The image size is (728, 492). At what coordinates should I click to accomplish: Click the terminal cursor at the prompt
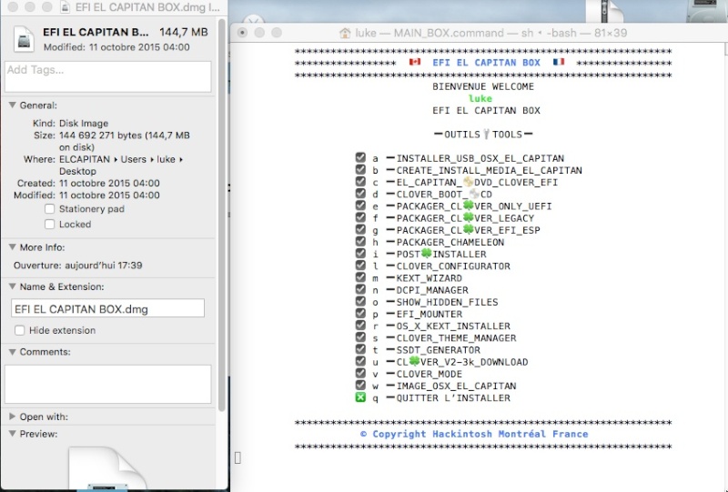tap(238, 457)
